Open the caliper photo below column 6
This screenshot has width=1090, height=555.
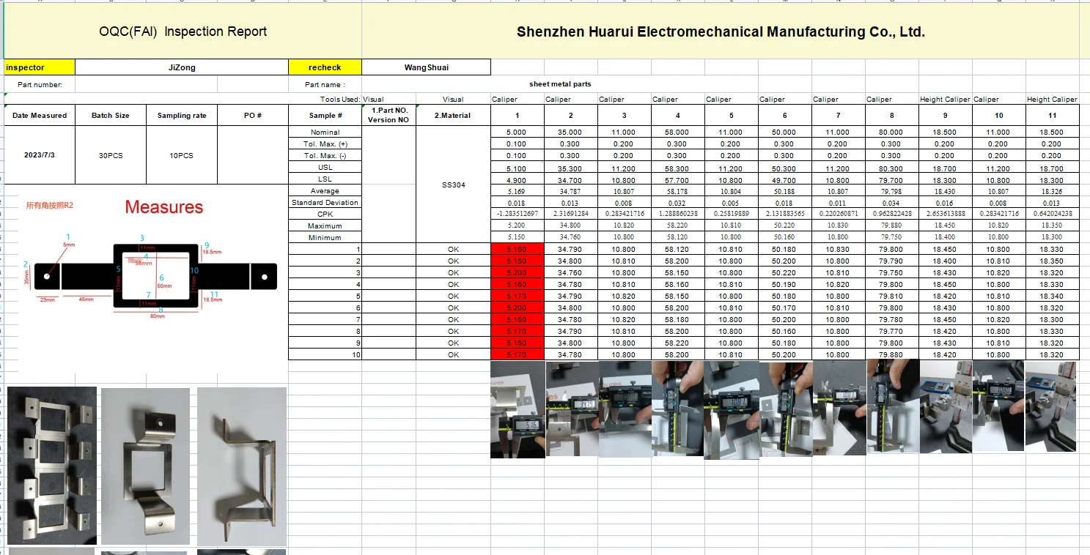[x=785, y=408]
